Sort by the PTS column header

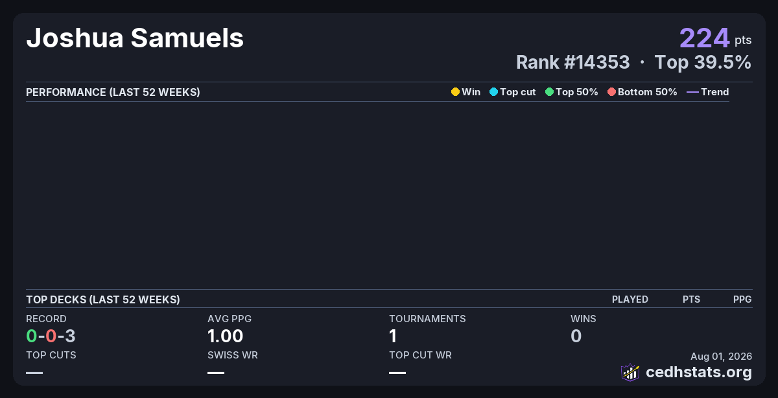coord(691,299)
